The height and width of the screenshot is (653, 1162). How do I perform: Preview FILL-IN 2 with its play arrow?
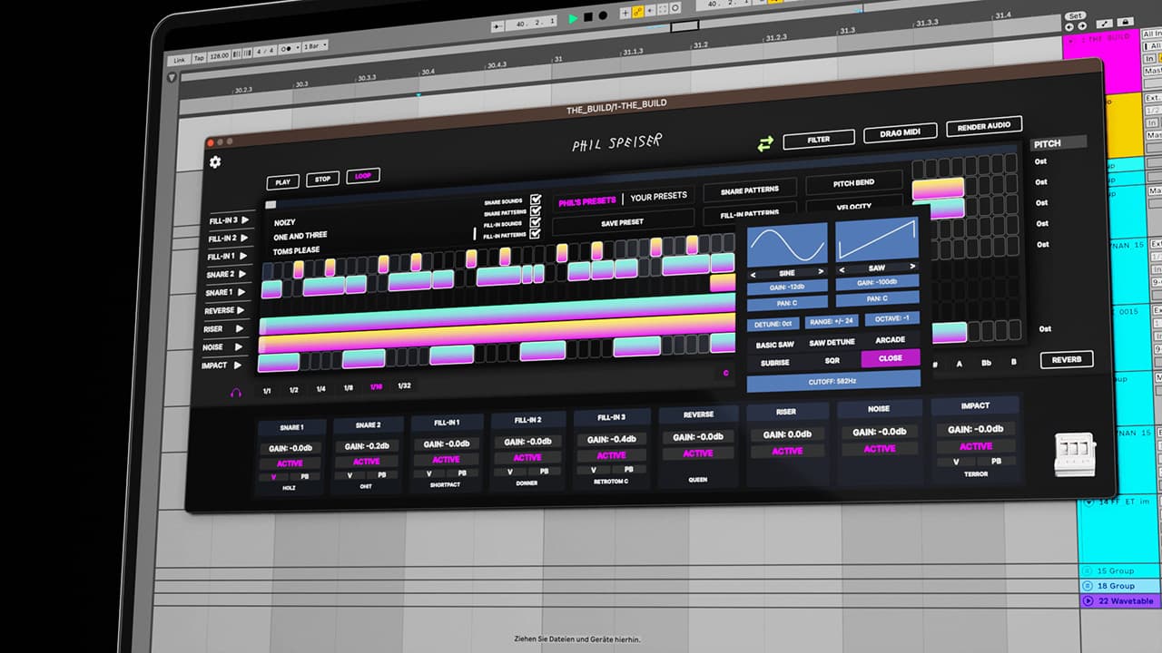click(245, 239)
